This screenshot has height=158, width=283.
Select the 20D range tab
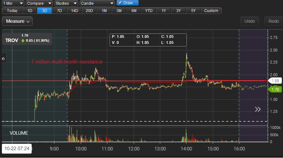point(89,11)
